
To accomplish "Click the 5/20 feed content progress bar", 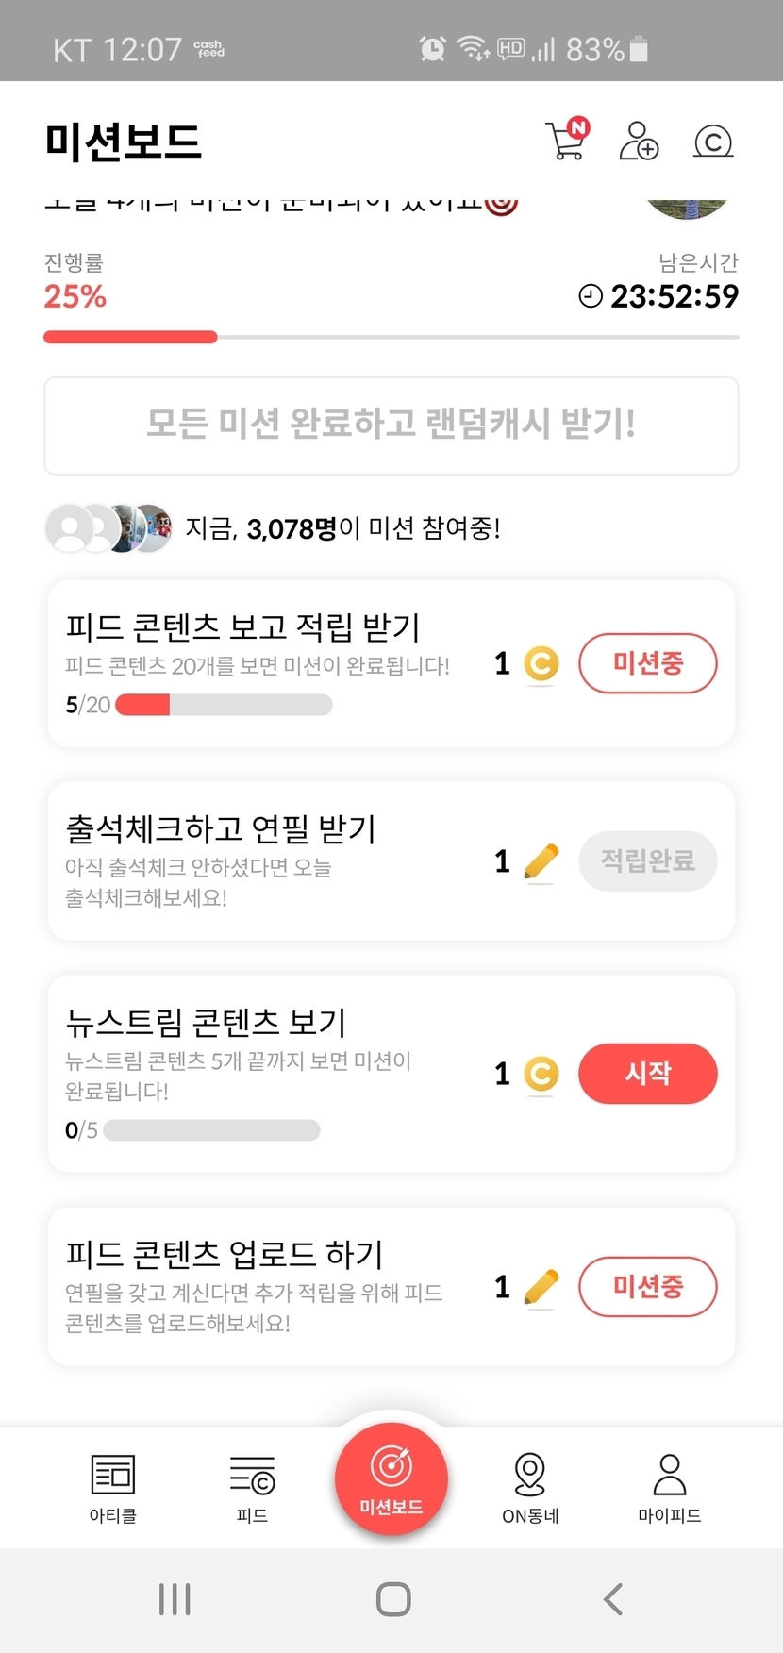I will pos(224,705).
